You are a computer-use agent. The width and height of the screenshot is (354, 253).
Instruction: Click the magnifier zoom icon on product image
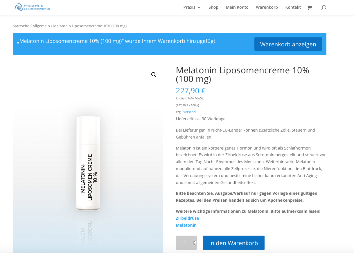[x=154, y=75]
